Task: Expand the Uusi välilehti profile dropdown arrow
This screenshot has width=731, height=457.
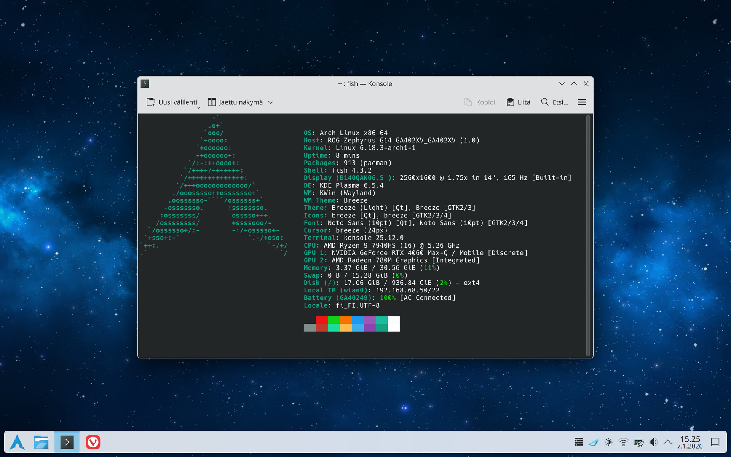Action: [198, 108]
